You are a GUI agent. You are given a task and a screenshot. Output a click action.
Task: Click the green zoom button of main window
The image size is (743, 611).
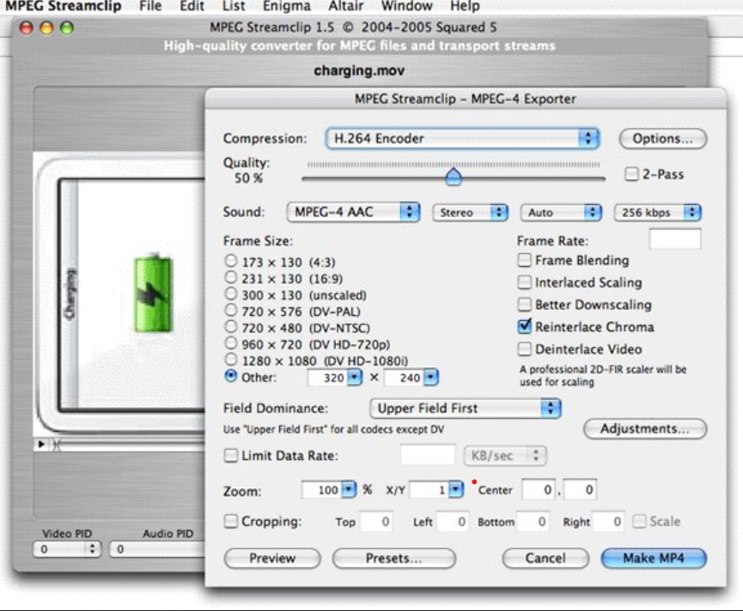[67, 27]
